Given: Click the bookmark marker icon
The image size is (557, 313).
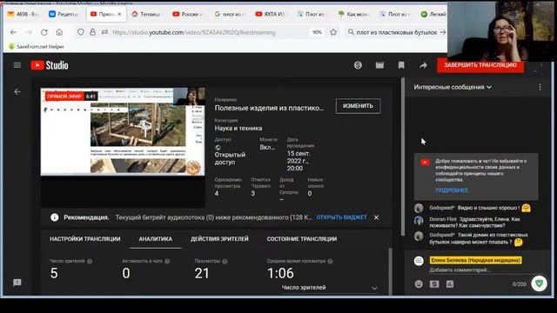Looking at the screenshot, I should [x=401, y=65].
